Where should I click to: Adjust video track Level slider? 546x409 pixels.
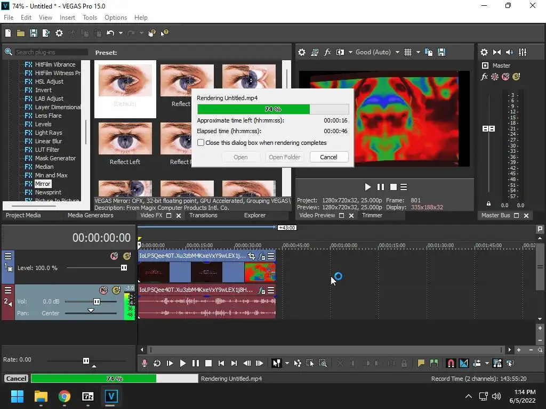click(124, 268)
